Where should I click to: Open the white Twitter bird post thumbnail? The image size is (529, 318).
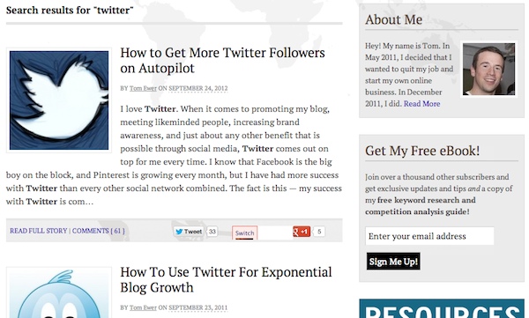click(59, 100)
